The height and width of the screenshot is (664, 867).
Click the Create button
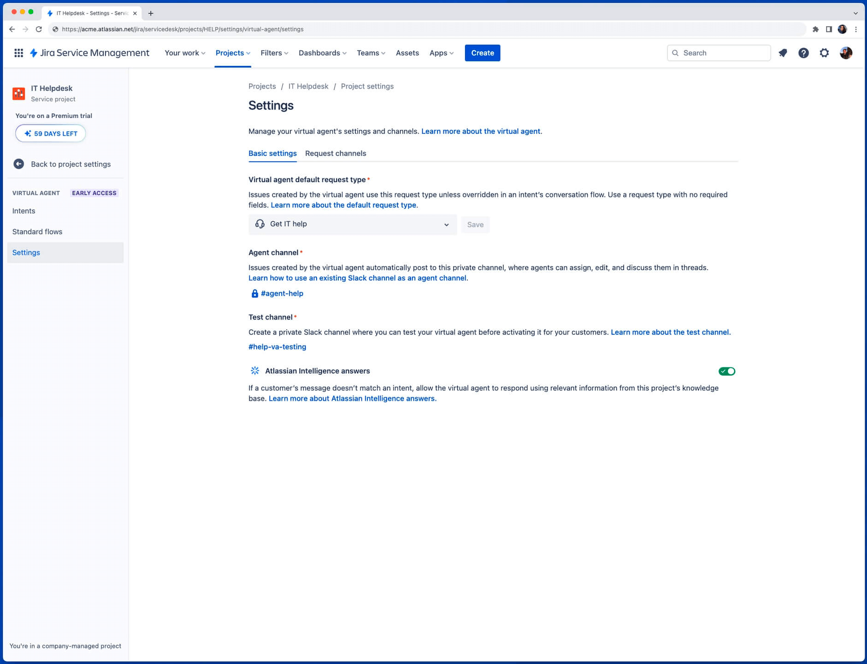pyautogui.click(x=483, y=53)
